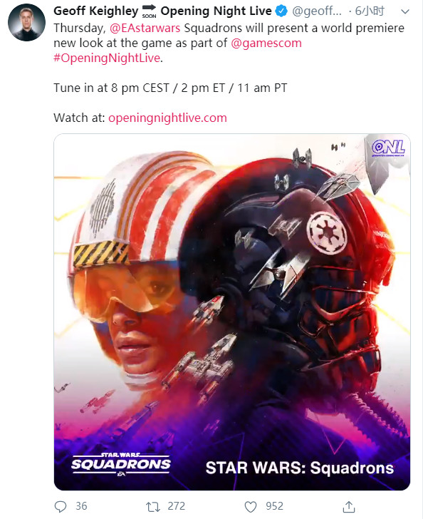423x519 pixels.
Task: Click the Geoff Keighley display name
Action: pyautogui.click(x=96, y=11)
